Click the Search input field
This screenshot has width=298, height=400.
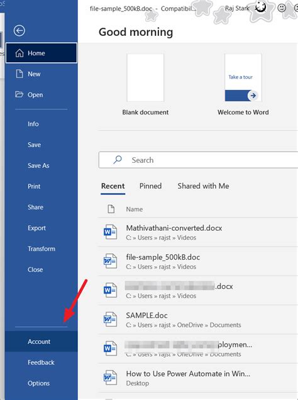(198, 160)
